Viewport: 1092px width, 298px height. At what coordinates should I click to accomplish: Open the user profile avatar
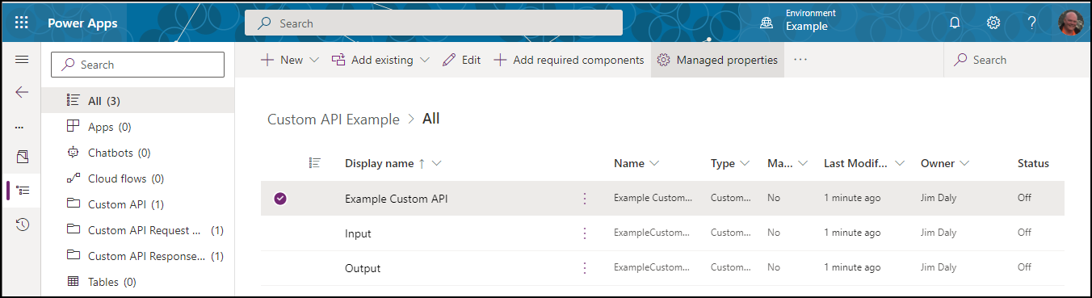[1072, 23]
